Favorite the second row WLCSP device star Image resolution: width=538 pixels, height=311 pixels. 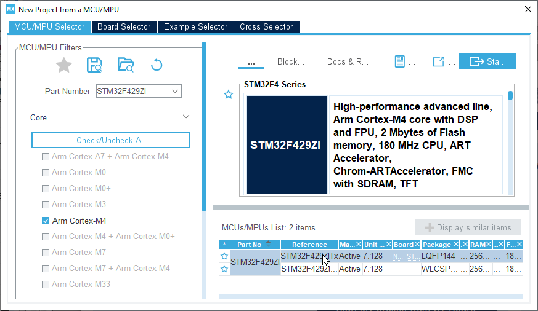pos(224,269)
